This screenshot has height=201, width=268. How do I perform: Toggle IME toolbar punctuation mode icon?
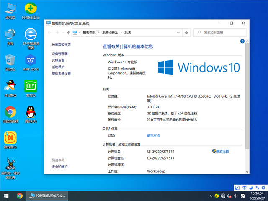[257, 188]
